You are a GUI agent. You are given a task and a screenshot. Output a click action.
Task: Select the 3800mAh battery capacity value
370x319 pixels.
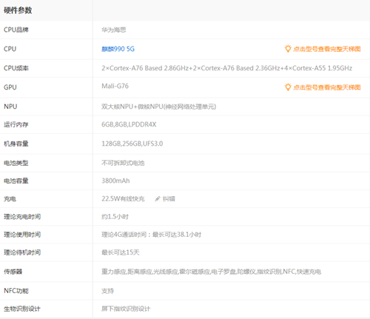point(115,181)
